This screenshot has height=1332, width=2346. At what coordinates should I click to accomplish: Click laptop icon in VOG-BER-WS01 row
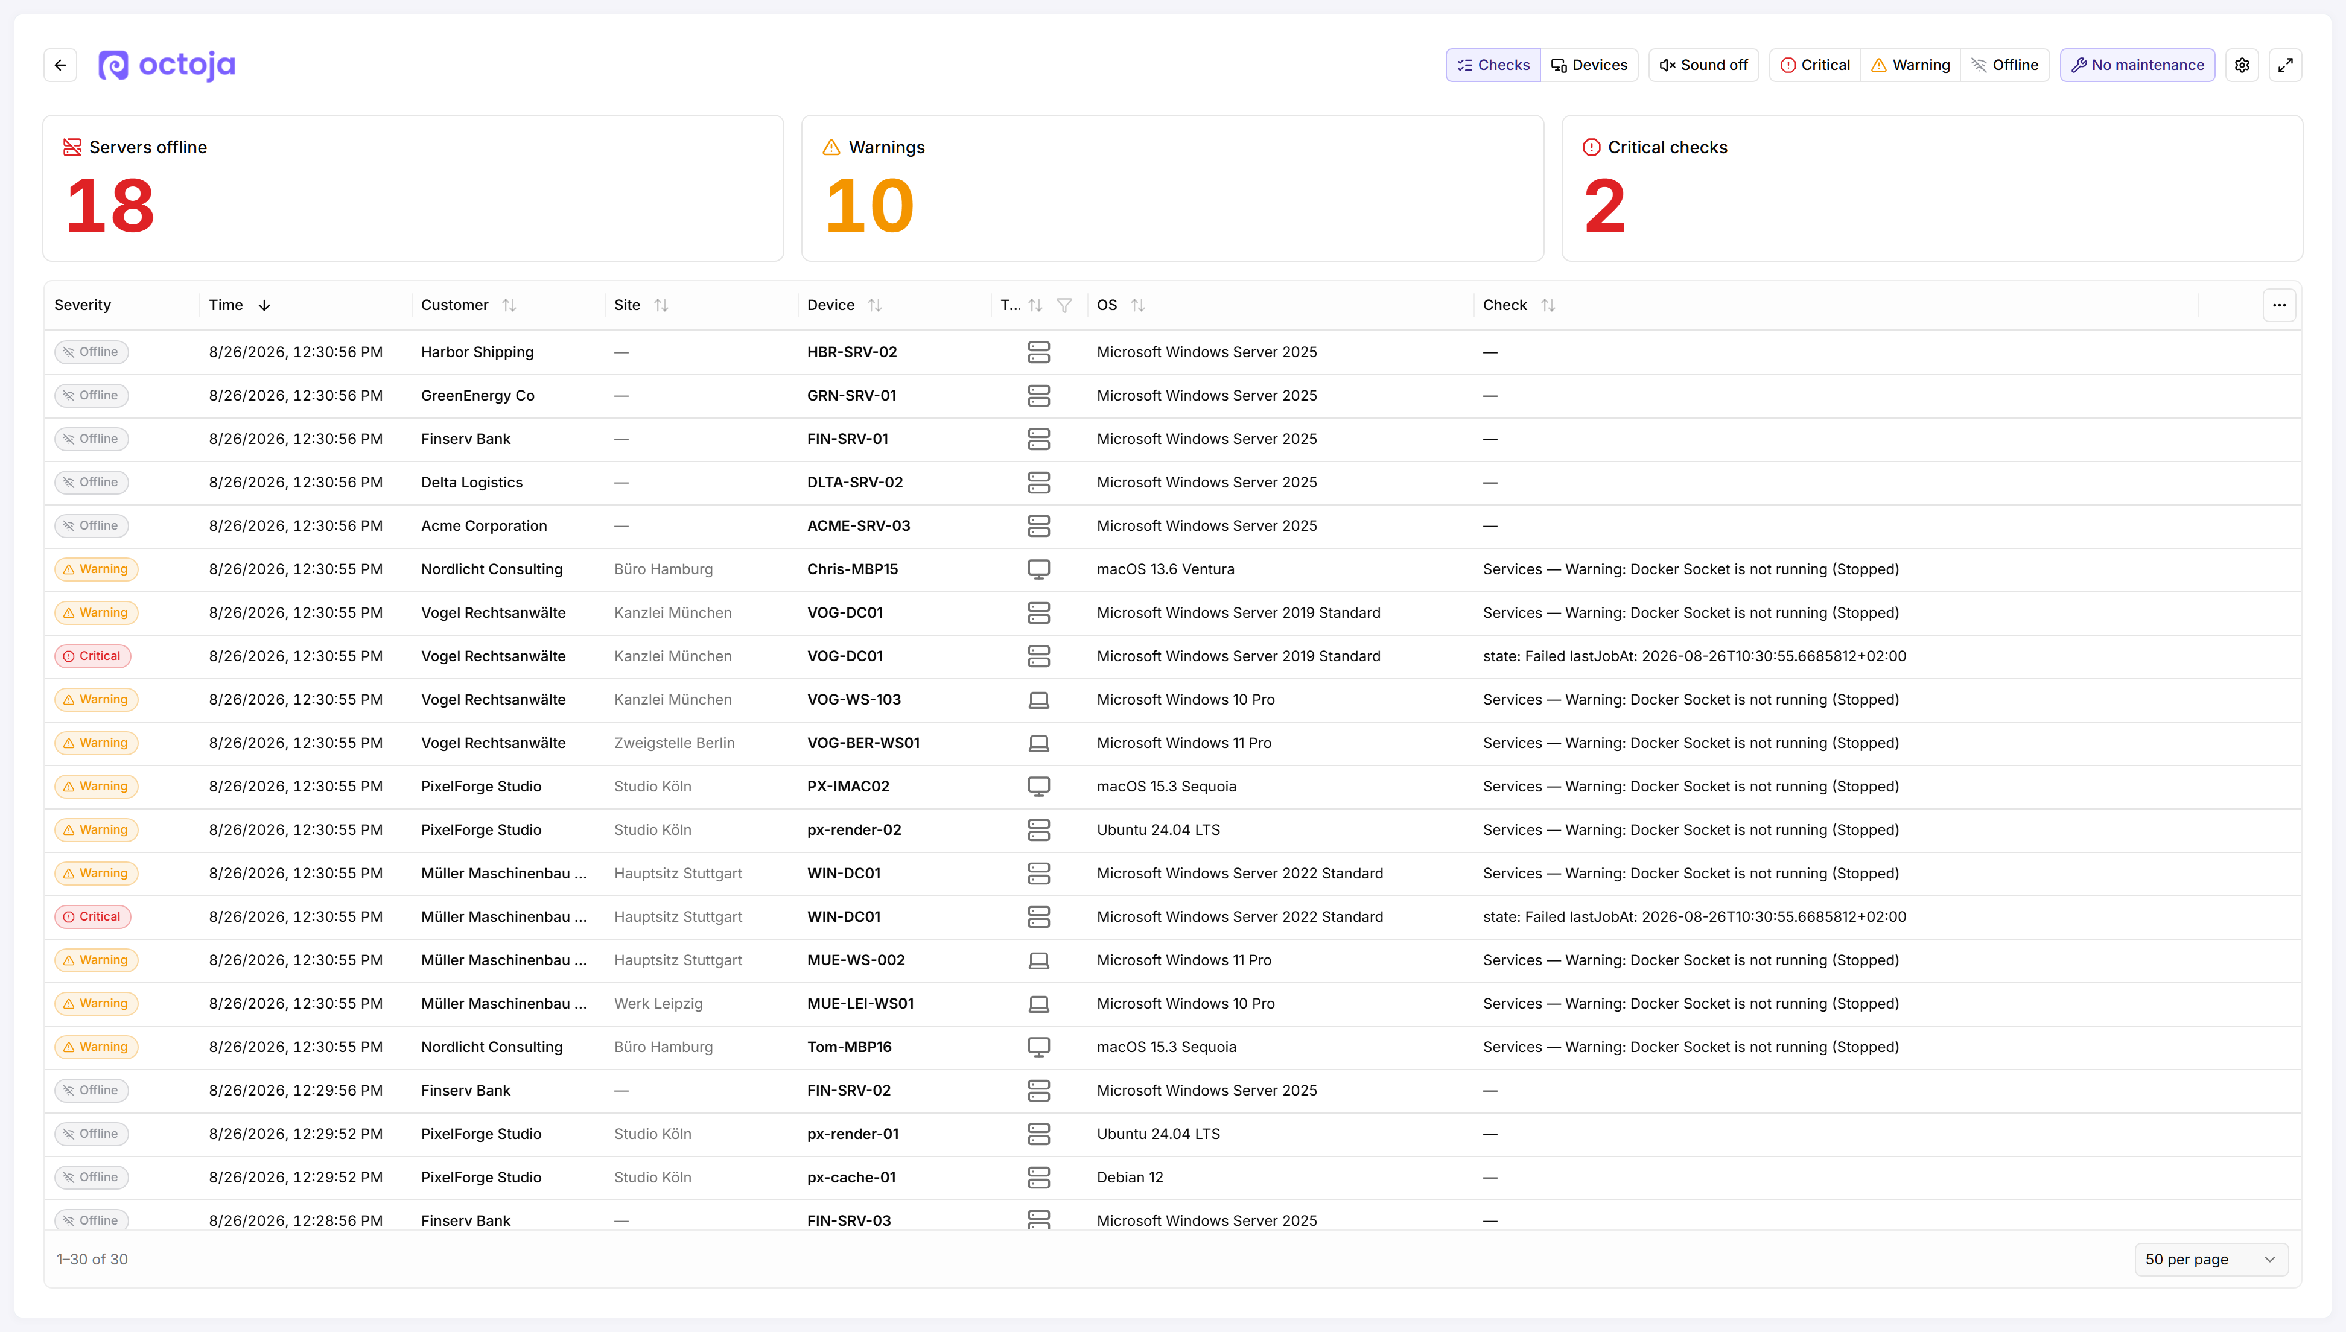click(x=1038, y=743)
